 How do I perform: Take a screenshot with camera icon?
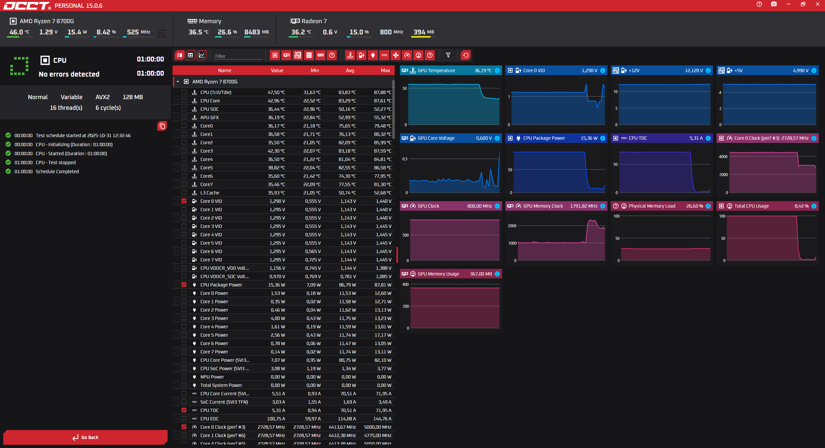[774, 5]
